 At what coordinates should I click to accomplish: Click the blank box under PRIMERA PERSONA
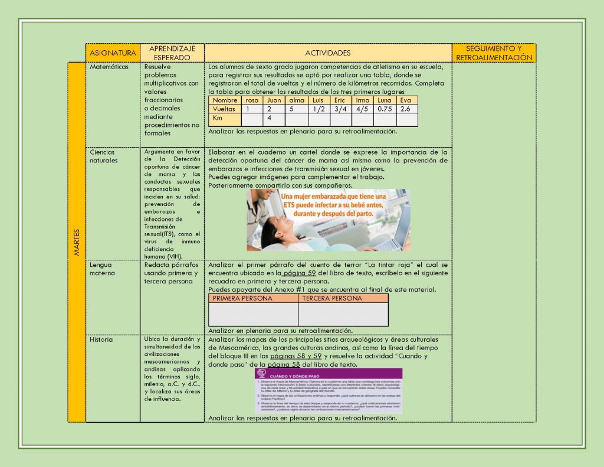(253, 314)
